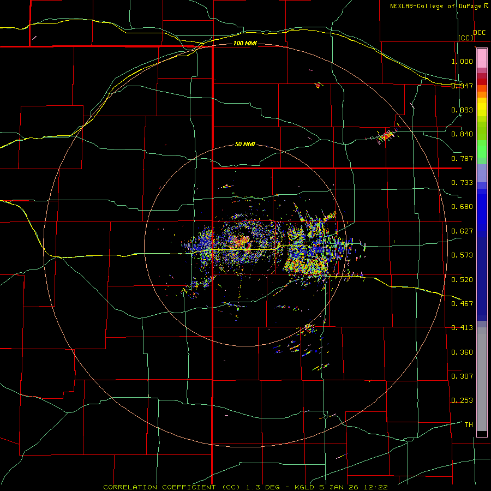Select the 0.573 scale value
Screen dimensions: 491x491
tap(462, 255)
